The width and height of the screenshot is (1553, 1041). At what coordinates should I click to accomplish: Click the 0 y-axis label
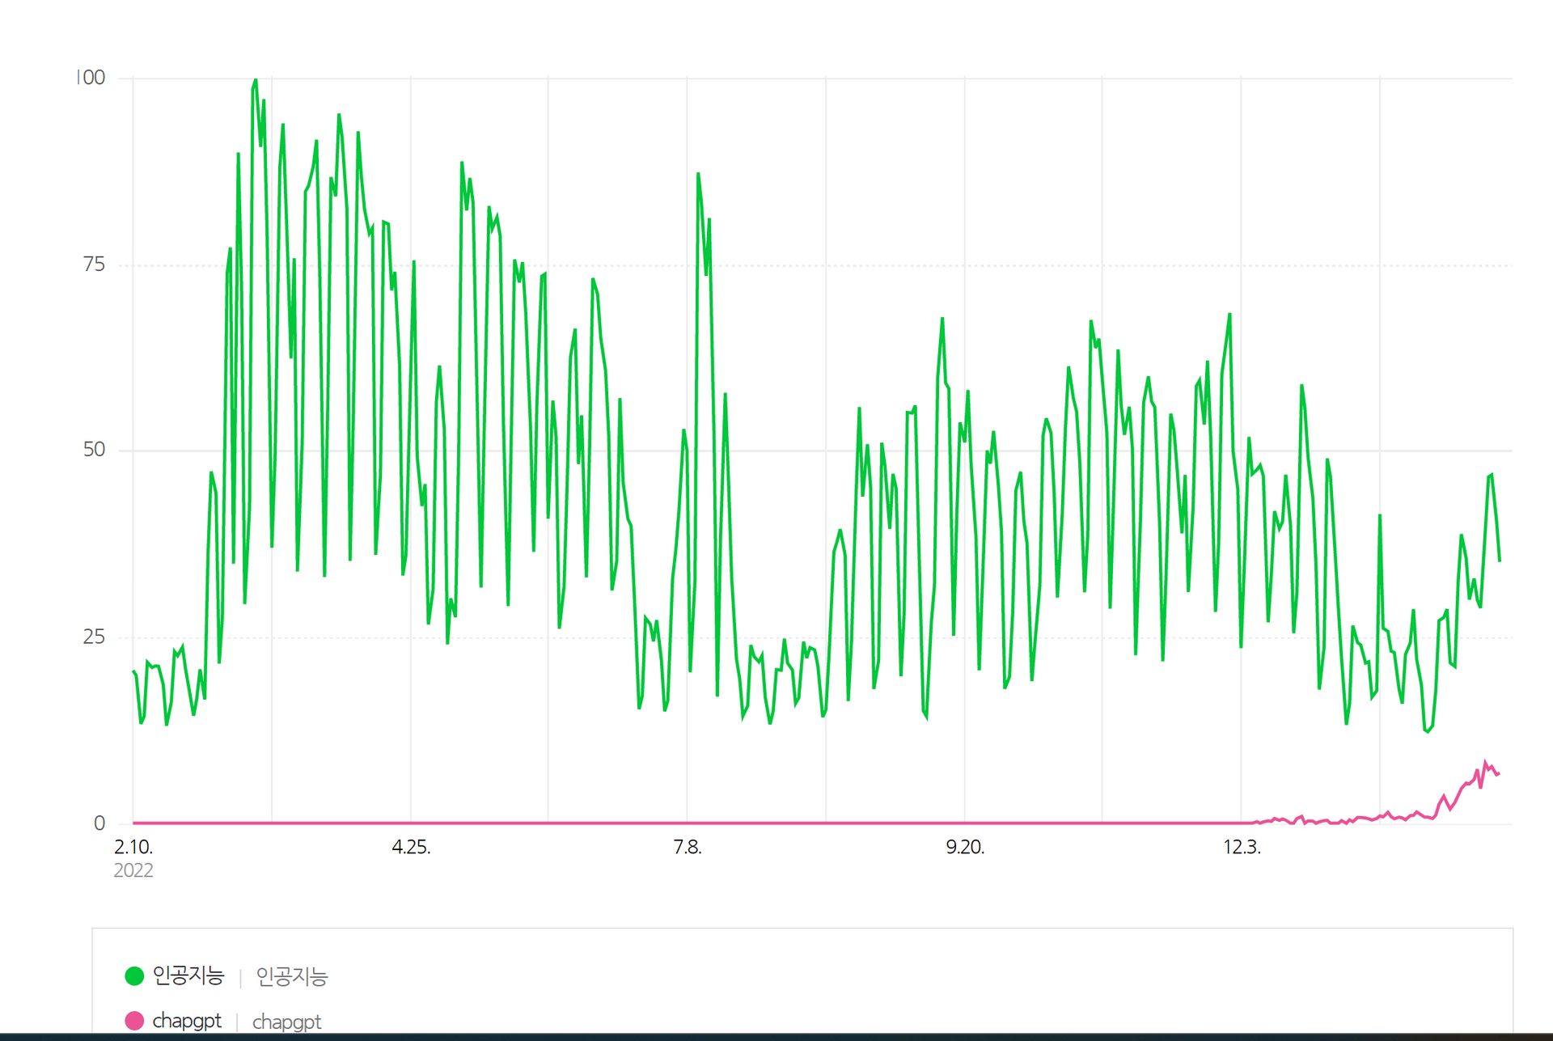(x=99, y=823)
